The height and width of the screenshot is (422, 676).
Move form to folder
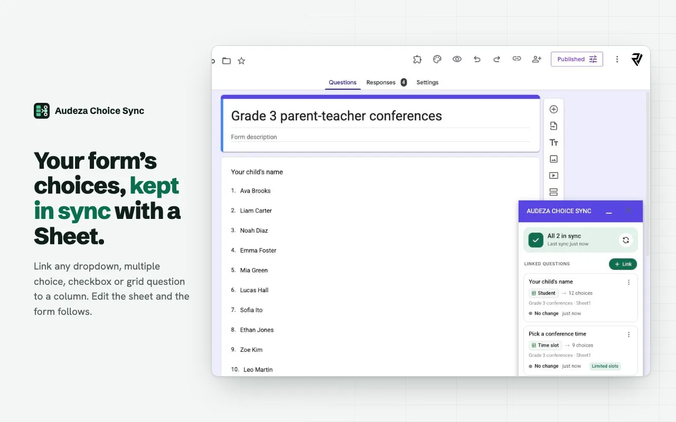227,61
